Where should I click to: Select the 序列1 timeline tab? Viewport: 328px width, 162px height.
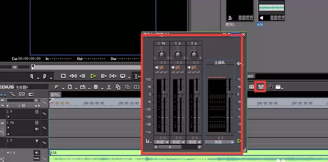tap(55, 95)
